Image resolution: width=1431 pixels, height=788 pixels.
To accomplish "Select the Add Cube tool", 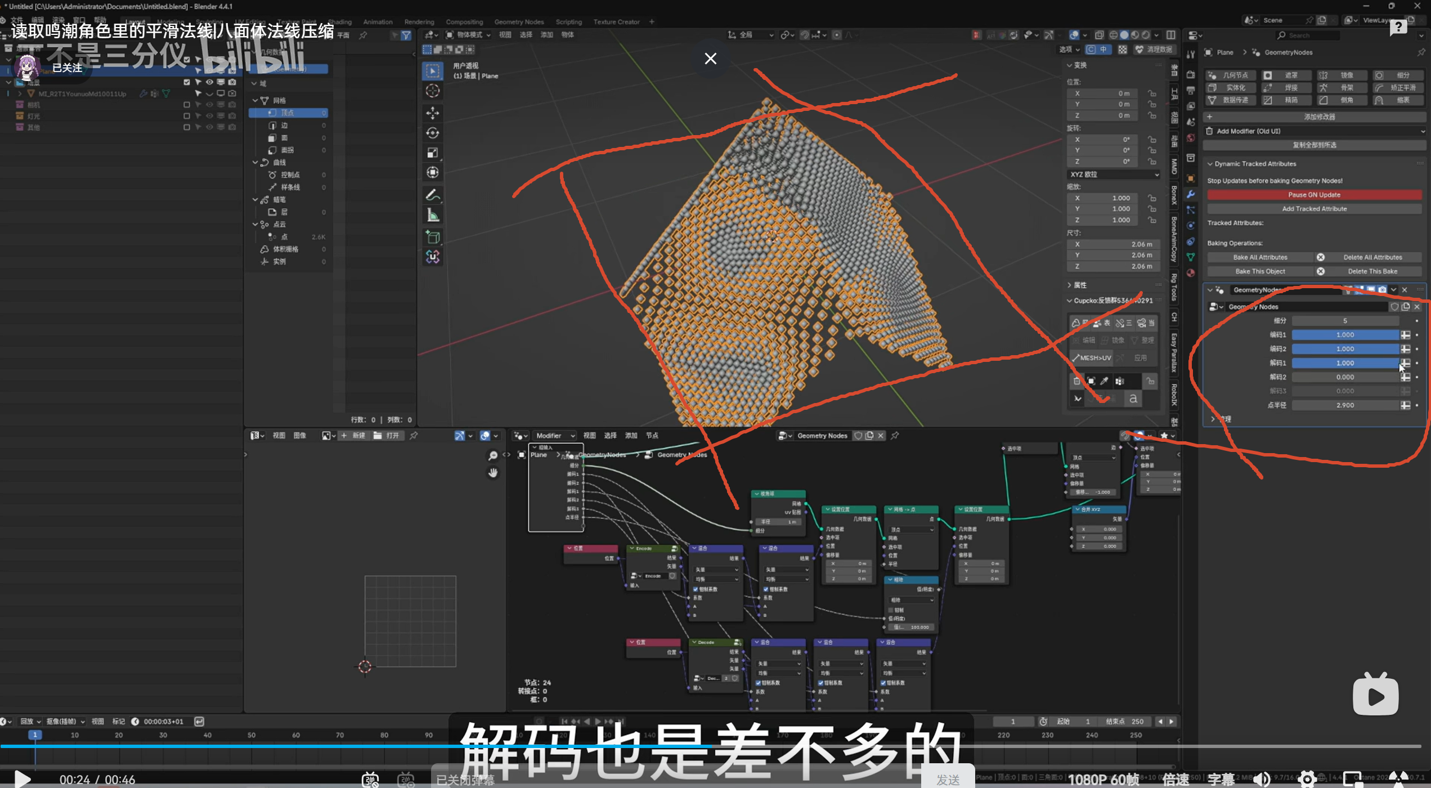I will (x=432, y=237).
